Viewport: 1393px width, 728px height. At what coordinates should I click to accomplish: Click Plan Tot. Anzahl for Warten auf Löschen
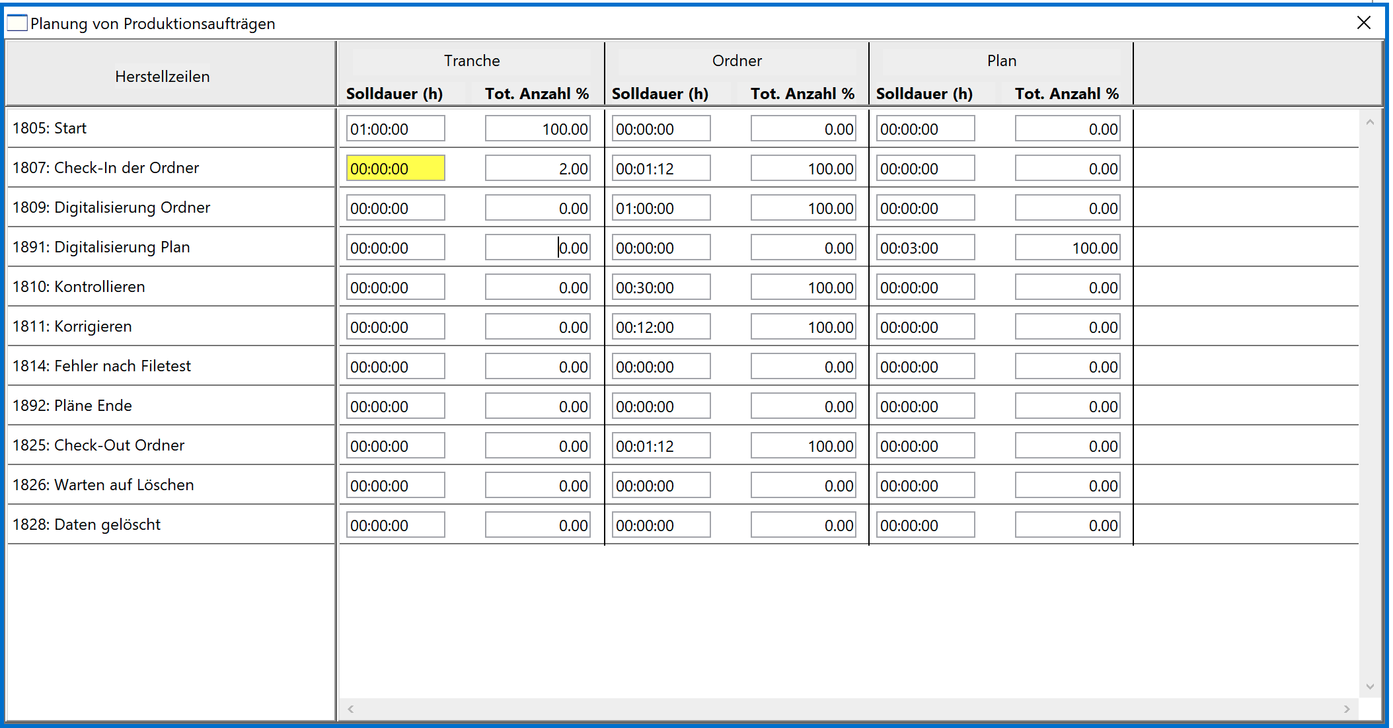pos(1067,486)
